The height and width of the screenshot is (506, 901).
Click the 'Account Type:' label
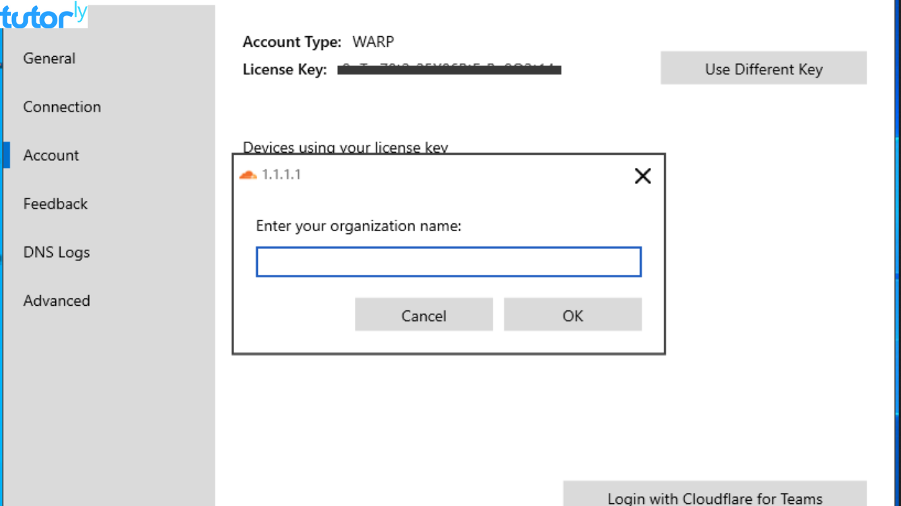pyautogui.click(x=292, y=42)
